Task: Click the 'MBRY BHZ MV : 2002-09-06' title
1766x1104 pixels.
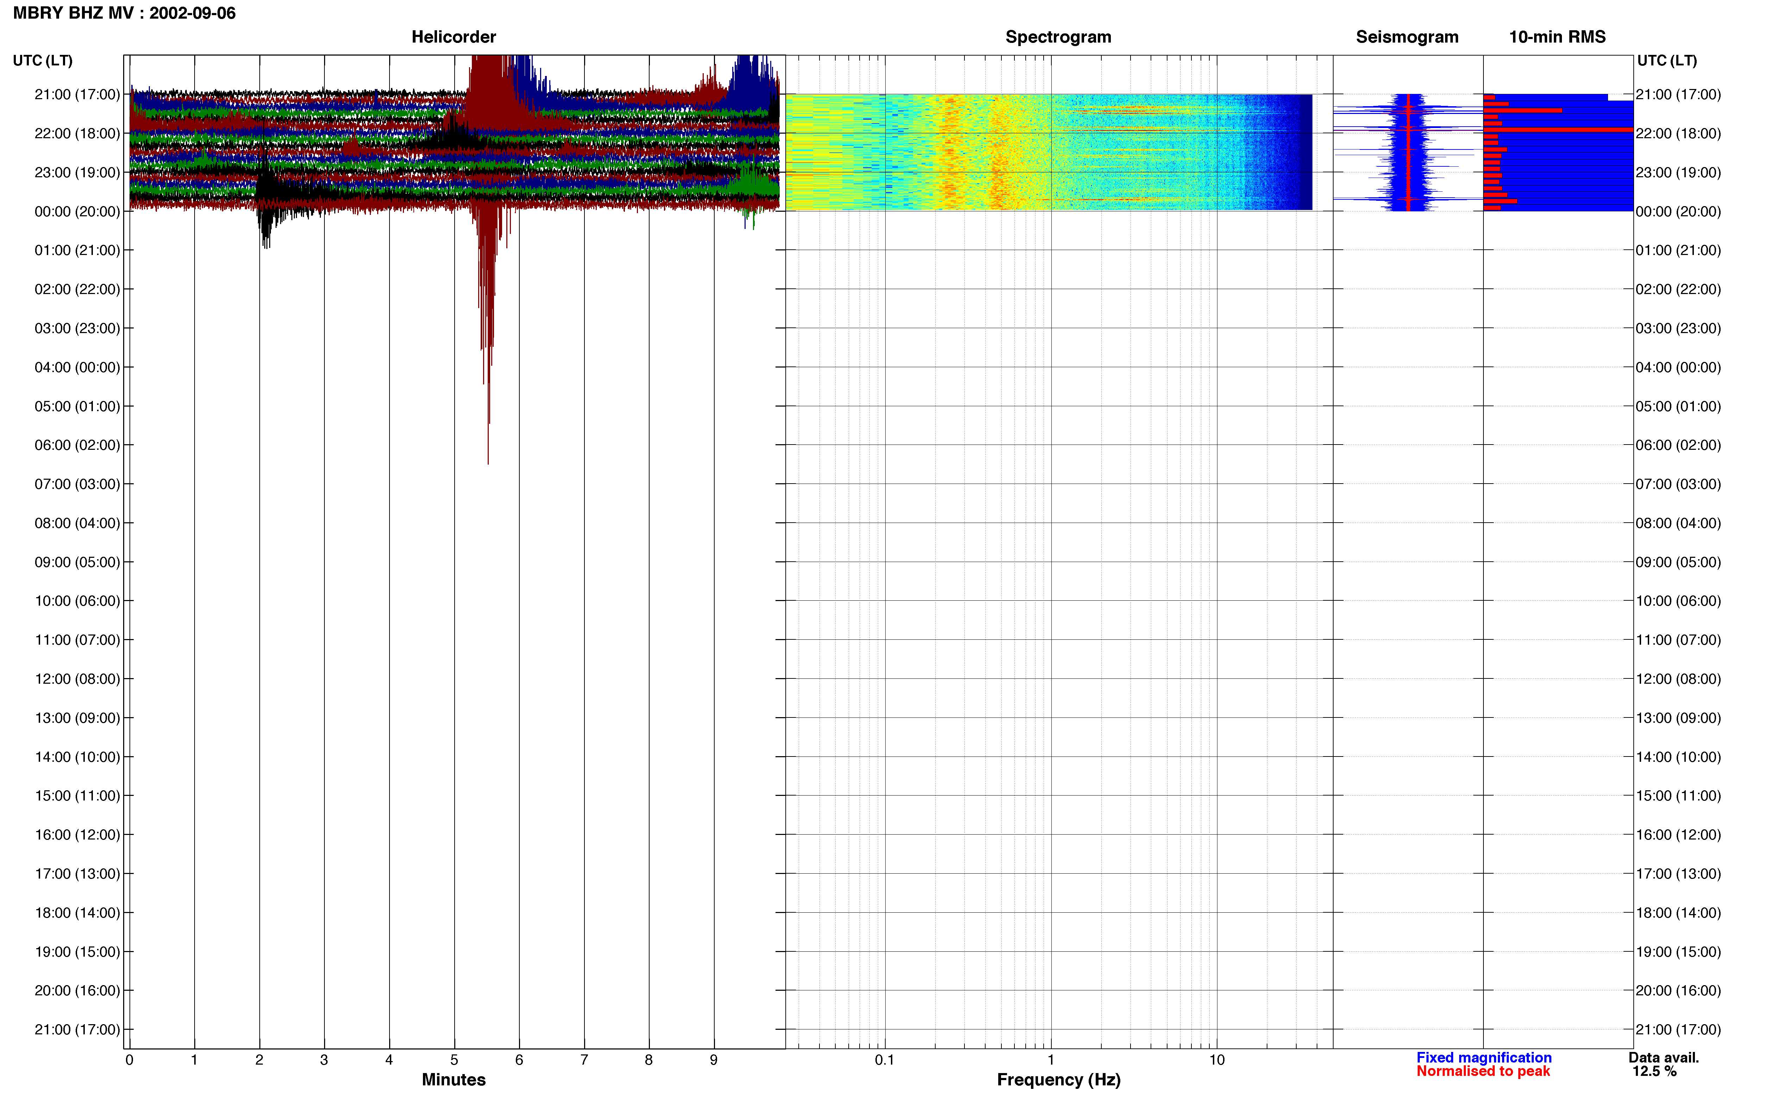Action: [x=124, y=13]
